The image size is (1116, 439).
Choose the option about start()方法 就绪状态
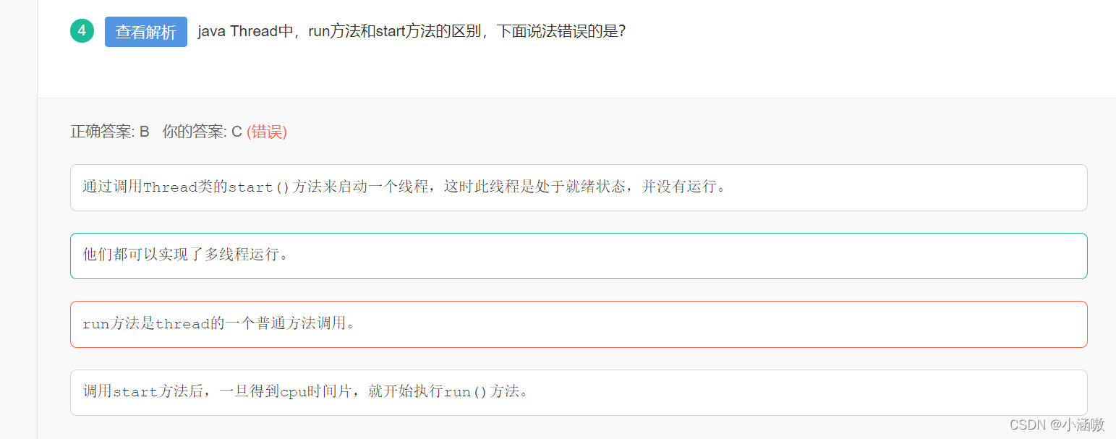tap(579, 187)
